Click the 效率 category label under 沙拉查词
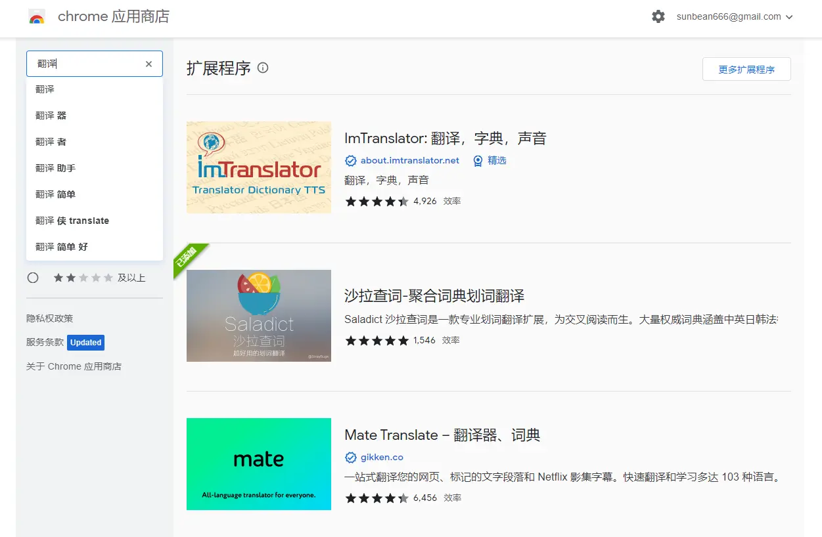Image resolution: width=822 pixels, height=537 pixels. [451, 341]
